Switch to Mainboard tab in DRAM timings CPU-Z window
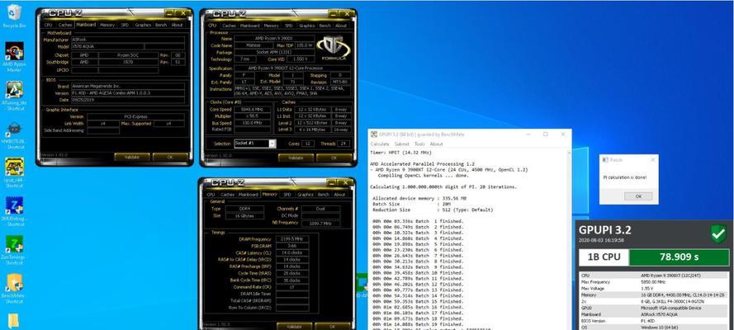Screen dimensions: 734x330 (249, 195)
